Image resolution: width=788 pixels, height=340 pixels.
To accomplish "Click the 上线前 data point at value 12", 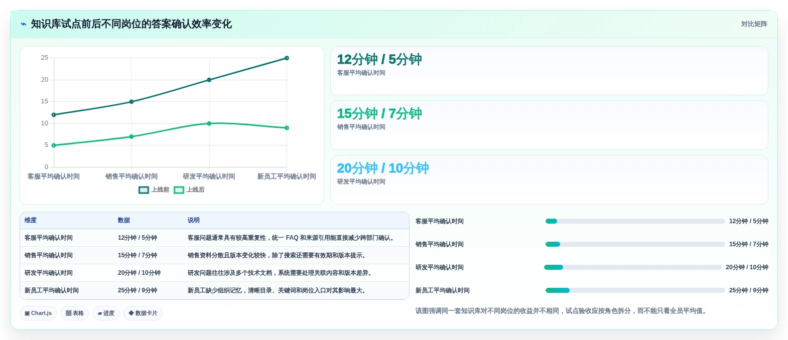I will (54, 115).
